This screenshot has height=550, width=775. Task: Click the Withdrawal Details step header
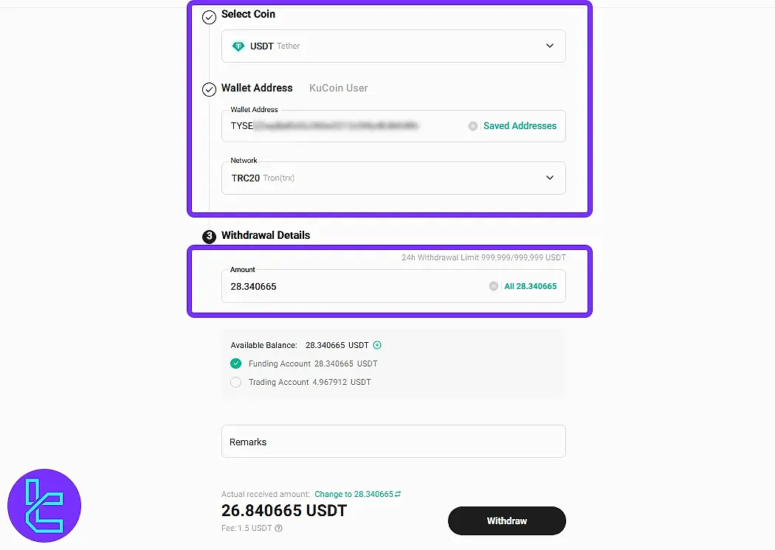(x=267, y=234)
